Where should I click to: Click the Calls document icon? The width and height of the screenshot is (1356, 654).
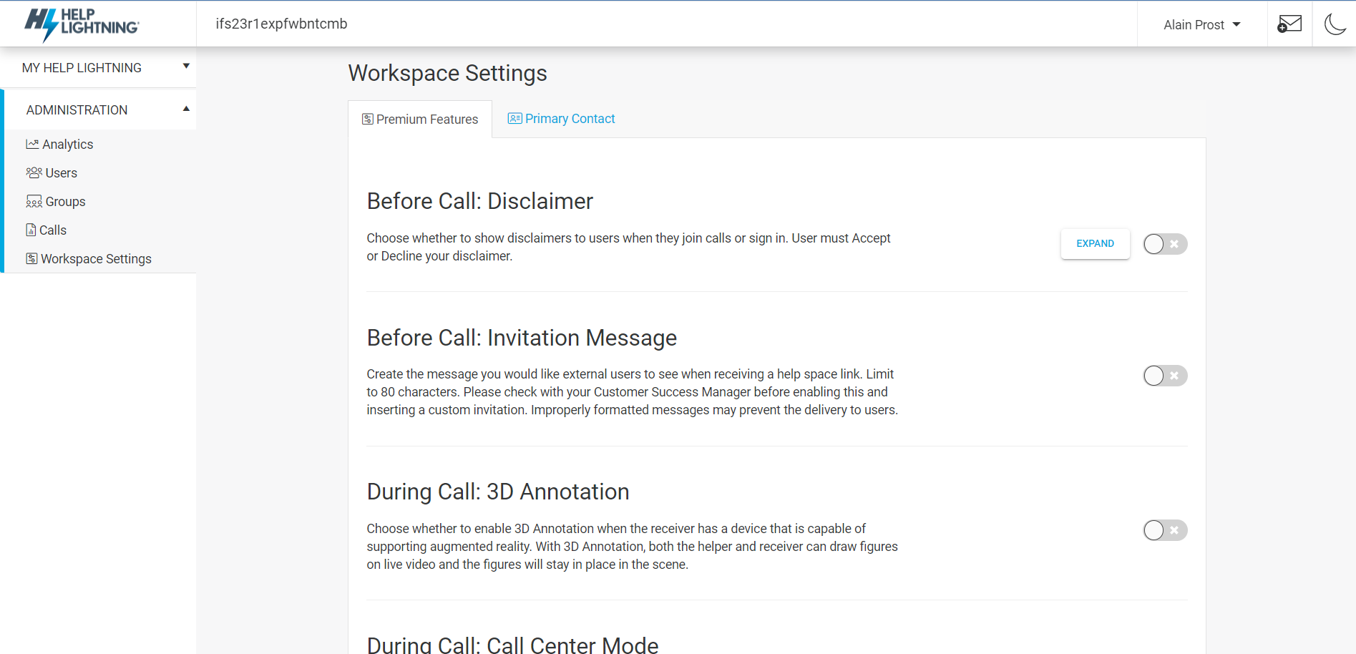tap(31, 230)
